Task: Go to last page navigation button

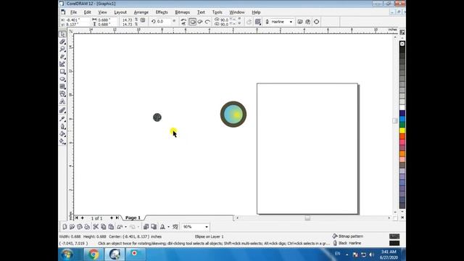Action: pos(117,217)
